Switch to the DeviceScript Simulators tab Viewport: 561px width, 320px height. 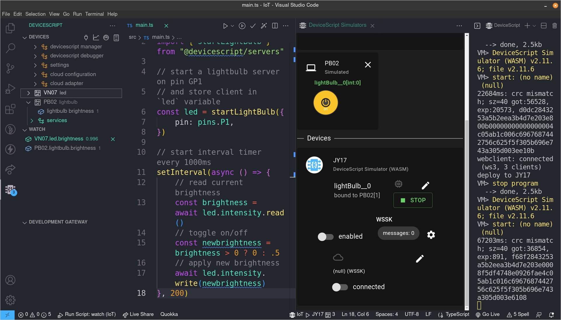337,25
